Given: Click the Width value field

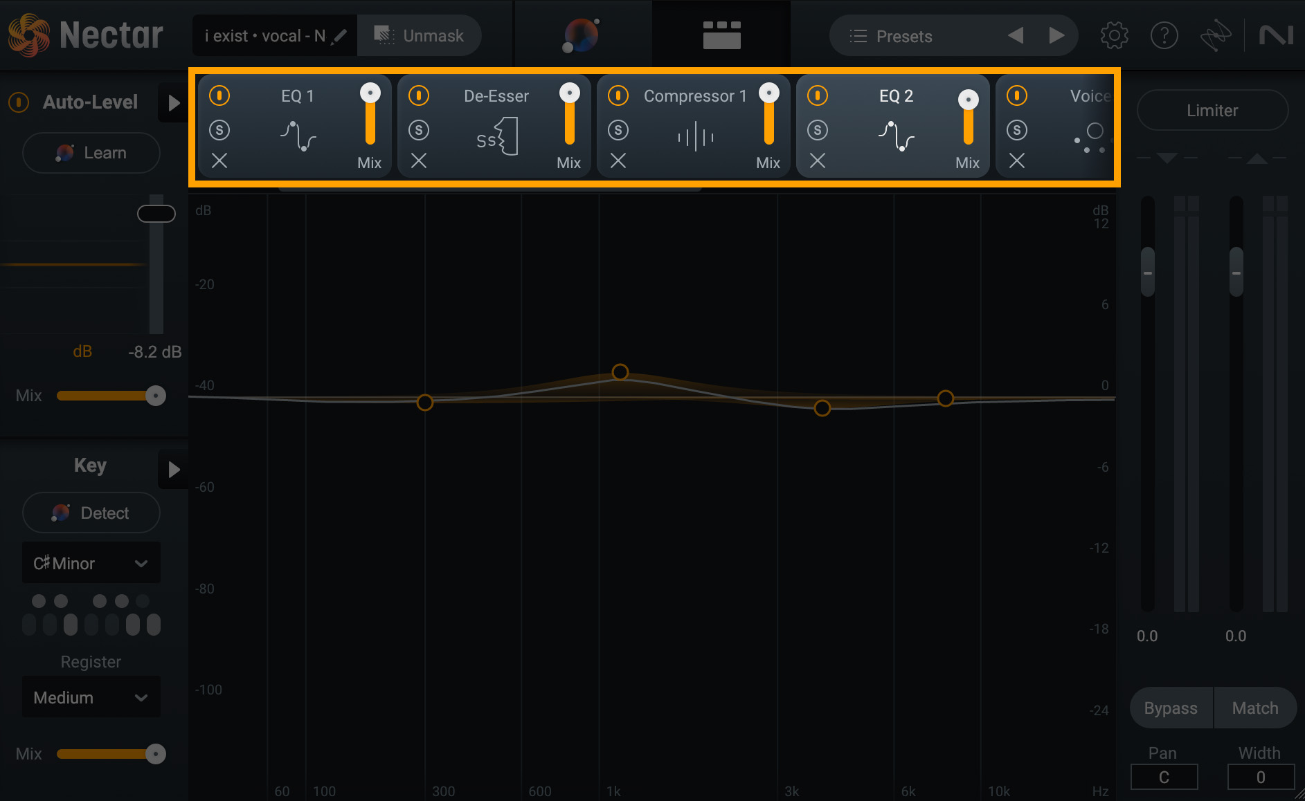Looking at the screenshot, I should tap(1261, 777).
